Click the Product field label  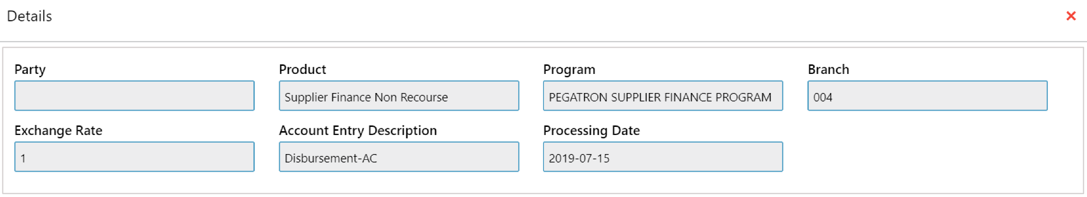(x=303, y=70)
